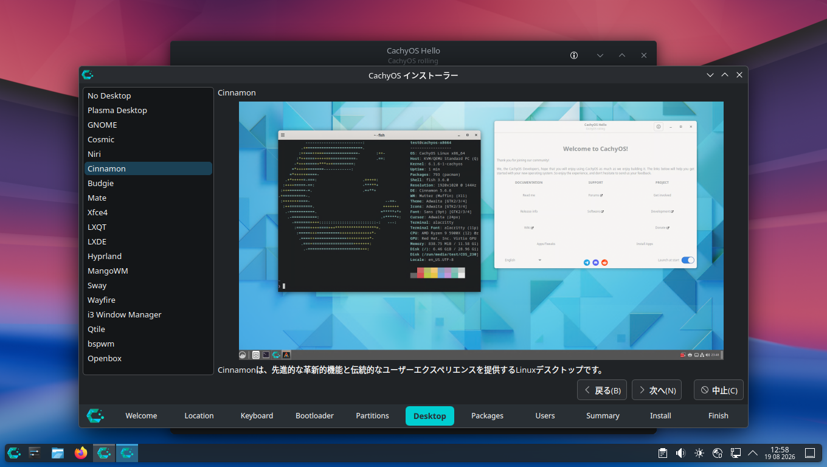Pick Qtile in the desktop list

148,329
